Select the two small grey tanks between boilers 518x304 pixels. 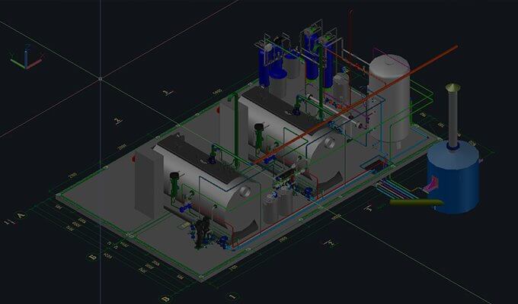pyautogui.click(x=278, y=205)
